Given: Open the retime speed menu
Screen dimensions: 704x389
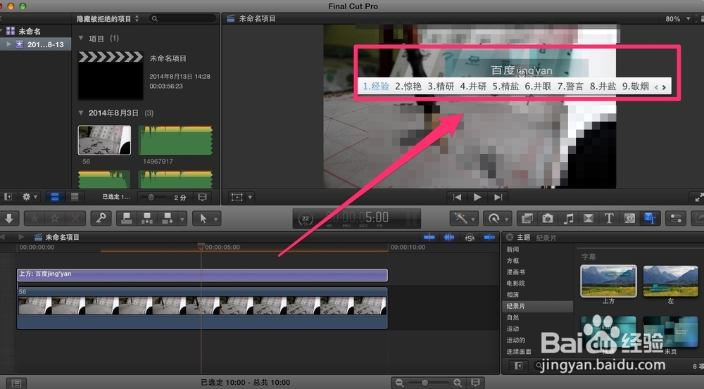Looking at the screenshot, I should [498, 219].
